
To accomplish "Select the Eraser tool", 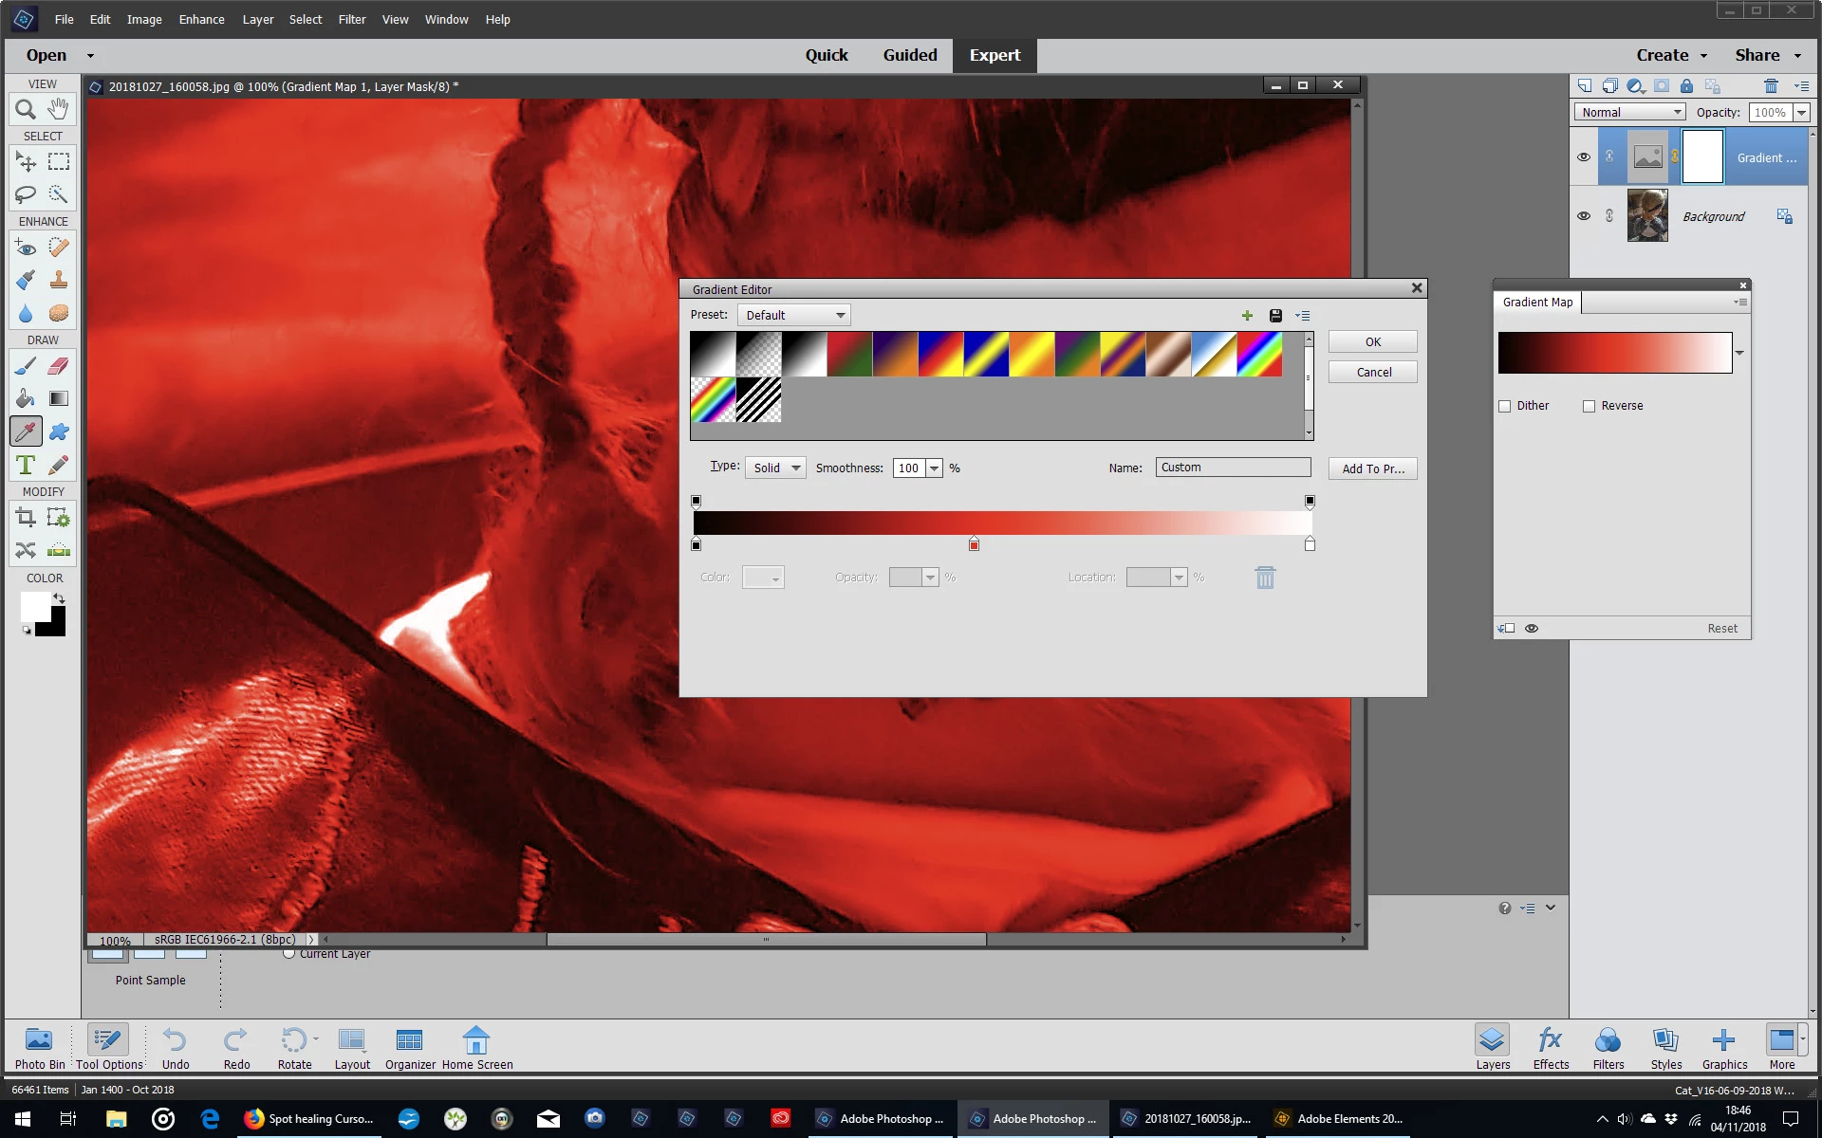I will [58, 366].
